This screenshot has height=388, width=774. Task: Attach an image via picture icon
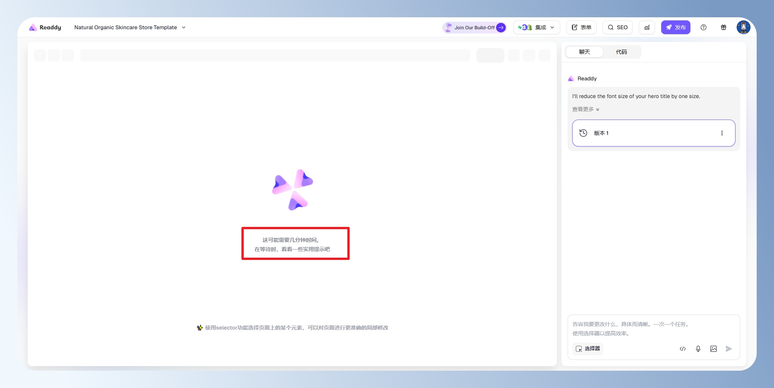[713, 349]
